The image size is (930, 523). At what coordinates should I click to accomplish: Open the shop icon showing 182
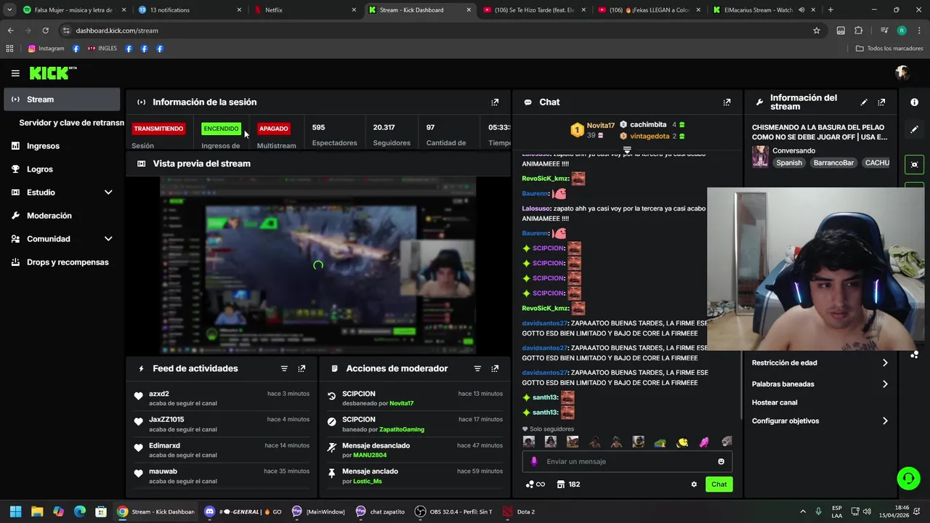click(568, 485)
